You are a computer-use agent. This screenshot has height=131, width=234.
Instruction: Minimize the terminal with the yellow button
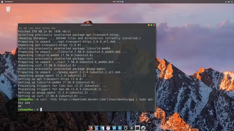149,25
